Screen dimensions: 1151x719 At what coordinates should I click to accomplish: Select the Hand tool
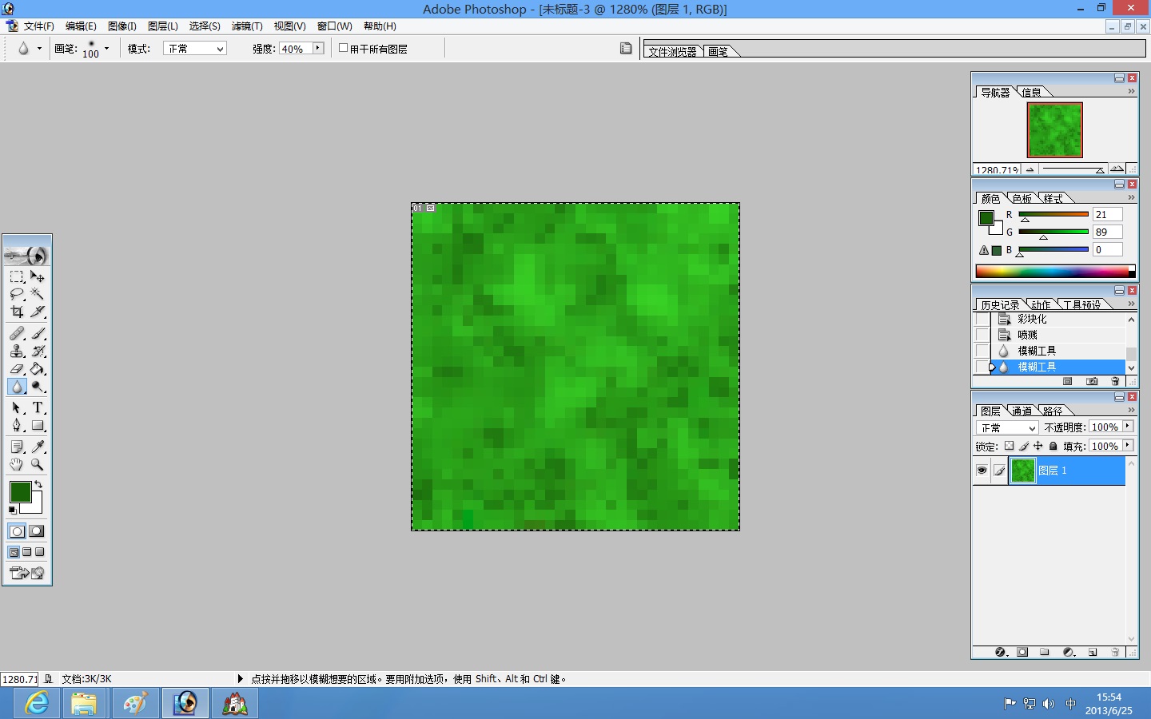17,464
